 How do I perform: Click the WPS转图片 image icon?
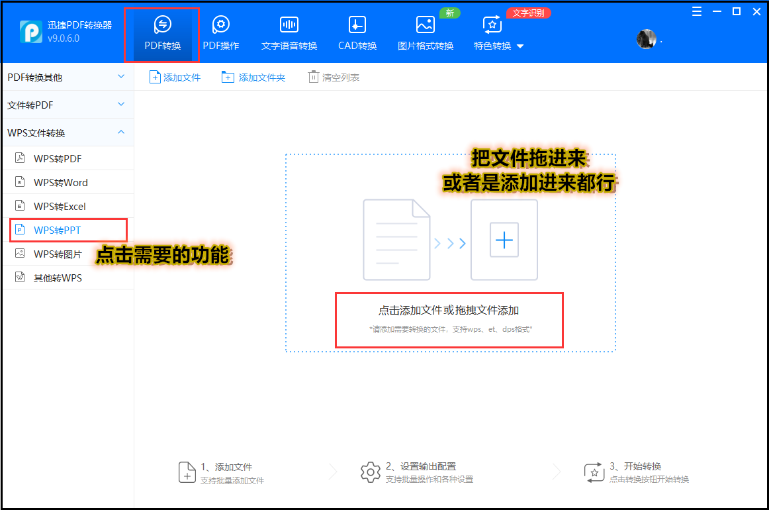click(20, 253)
